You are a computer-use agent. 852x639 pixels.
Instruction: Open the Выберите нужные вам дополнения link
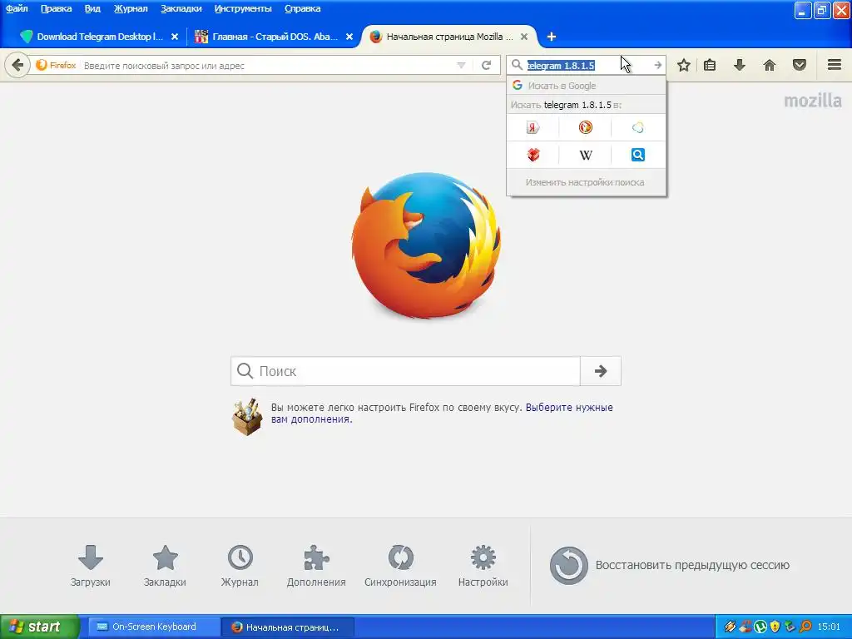[x=442, y=413]
